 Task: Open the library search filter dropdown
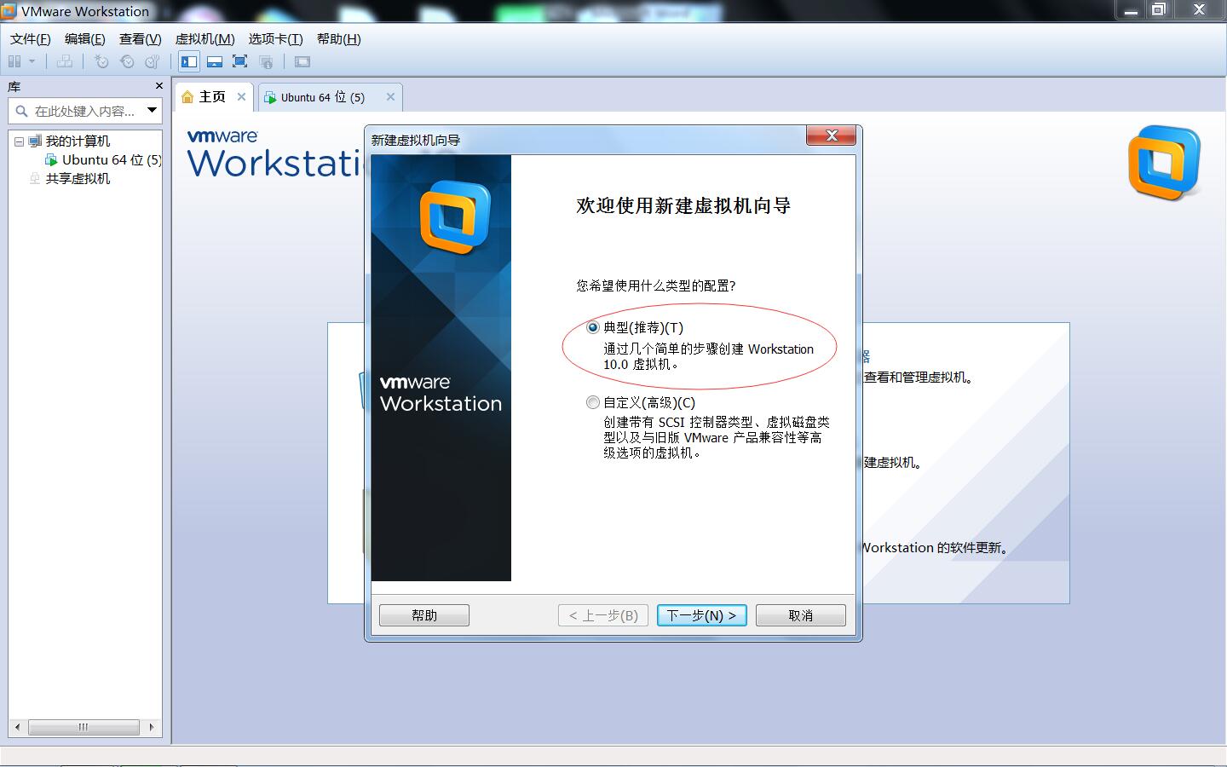pos(150,110)
